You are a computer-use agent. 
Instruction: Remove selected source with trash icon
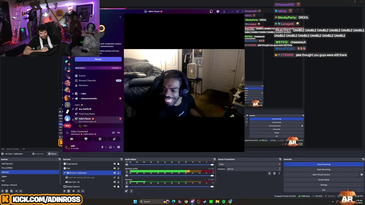click(69, 191)
